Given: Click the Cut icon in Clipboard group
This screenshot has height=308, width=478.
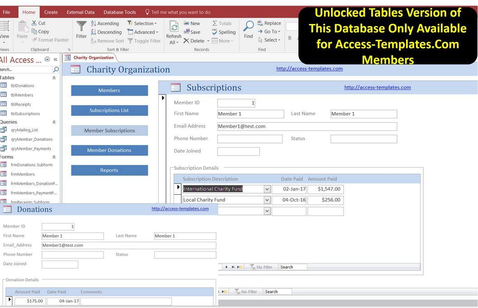Looking at the screenshot, I should pos(34,23).
